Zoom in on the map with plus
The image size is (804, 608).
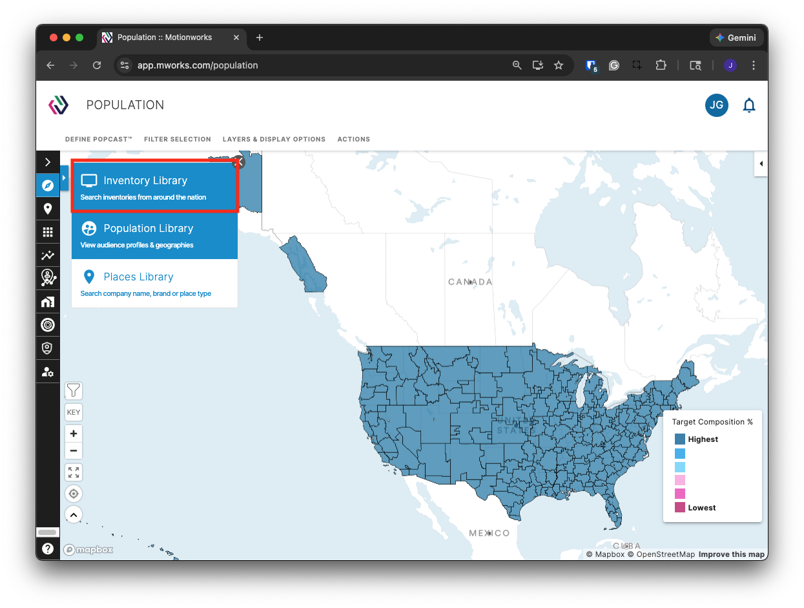[x=74, y=434]
